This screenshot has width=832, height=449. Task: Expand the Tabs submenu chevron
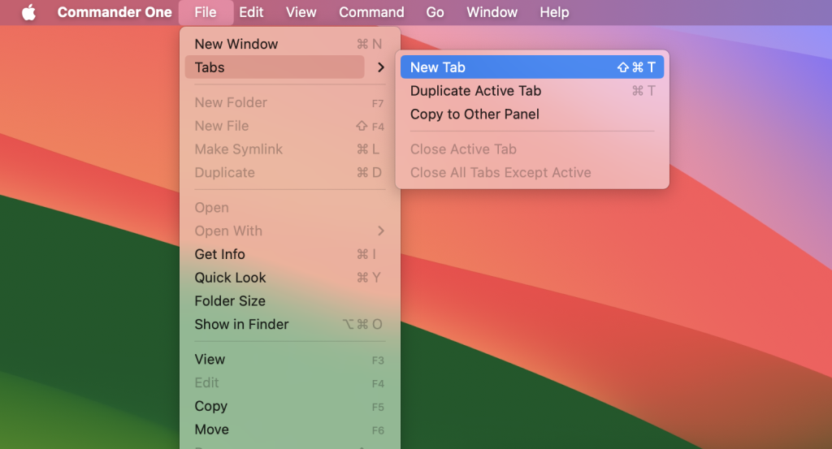pos(380,67)
